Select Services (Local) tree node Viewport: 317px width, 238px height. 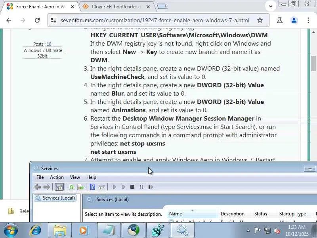coord(55,198)
